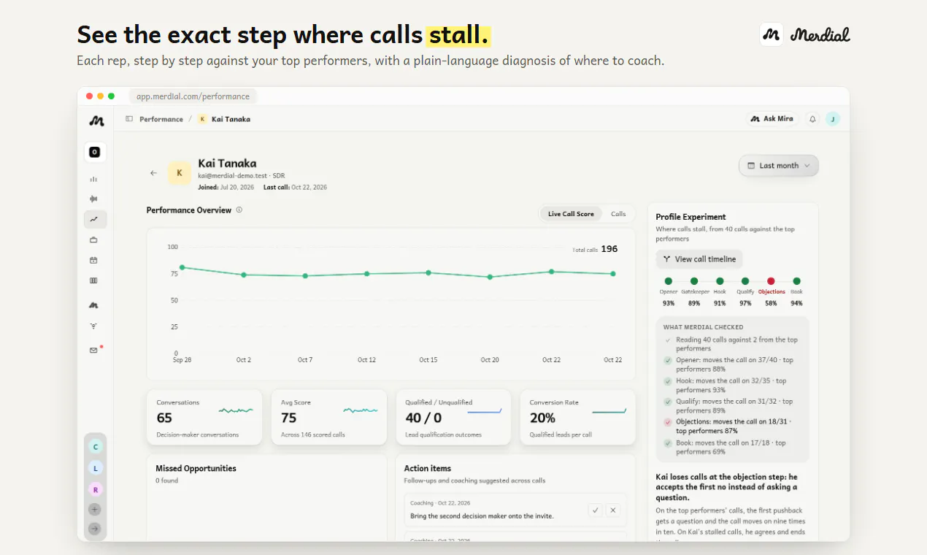Image resolution: width=927 pixels, height=555 pixels.
Task: Click the Performance breadcrumb
Action: (x=161, y=119)
